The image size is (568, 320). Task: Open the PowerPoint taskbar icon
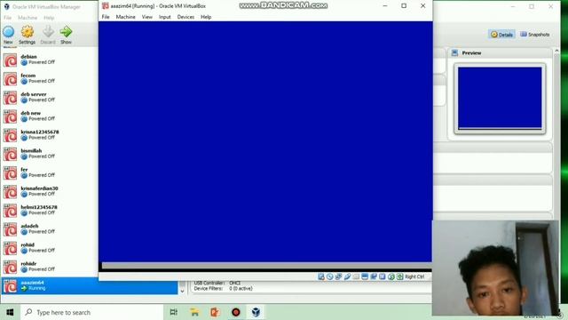pyautogui.click(x=215, y=312)
